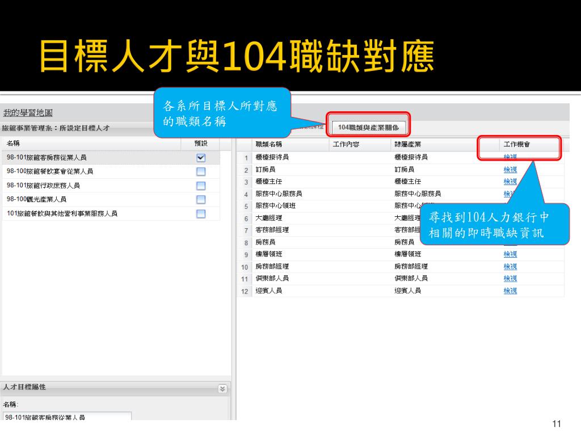The height and width of the screenshot is (436, 581).
Task: Select 服務中心服務員 in 職類名稱 column
Action: click(x=279, y=194)
